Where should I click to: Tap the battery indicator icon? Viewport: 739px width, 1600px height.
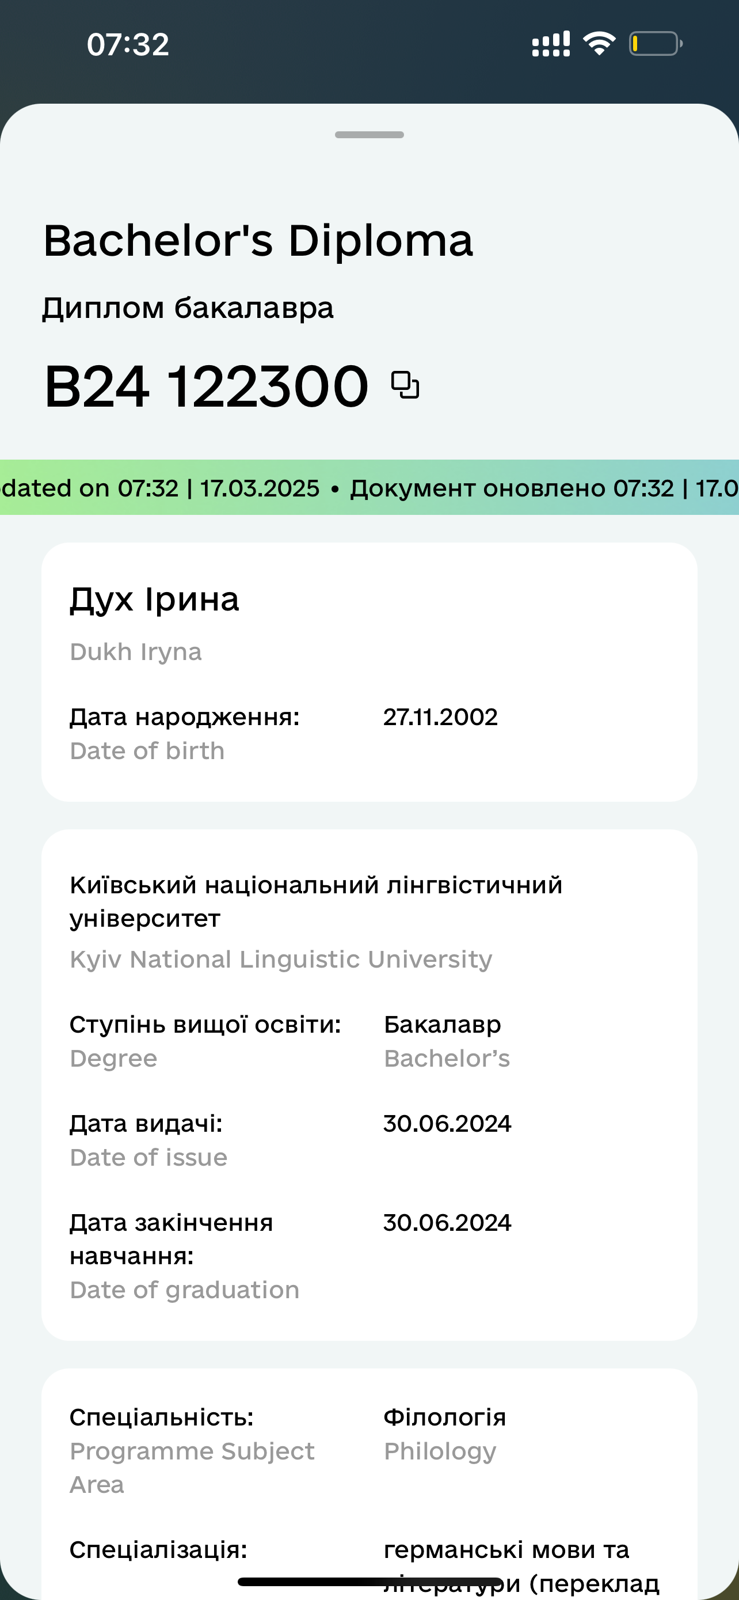[x=656, y=43]
